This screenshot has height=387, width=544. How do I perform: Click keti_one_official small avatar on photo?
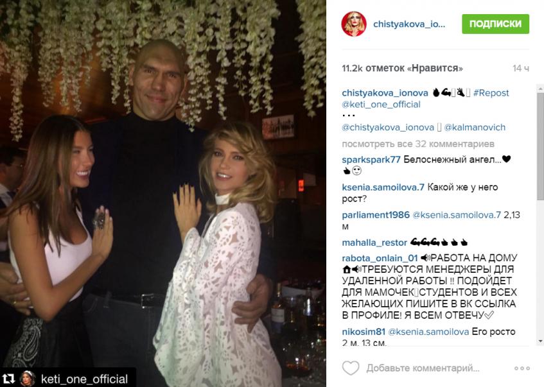point(28,378)
